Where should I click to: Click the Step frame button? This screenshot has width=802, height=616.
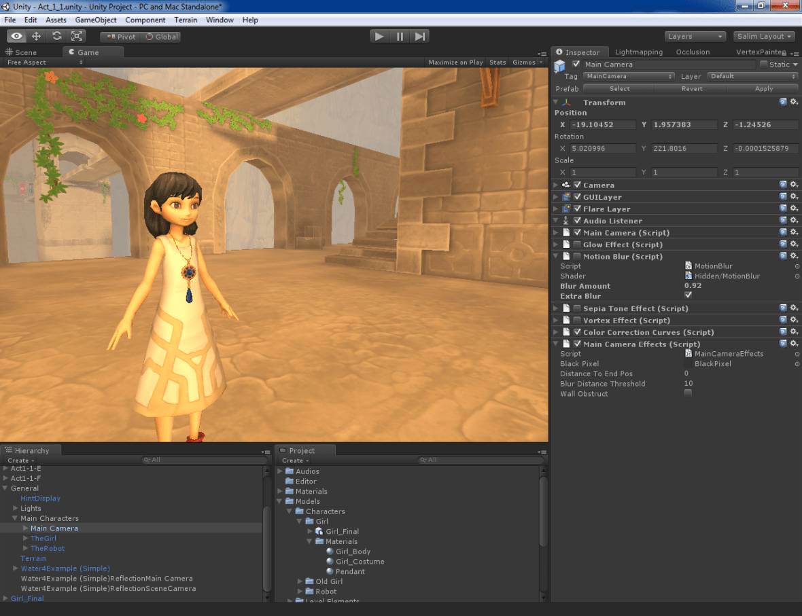tap(420, 37)
